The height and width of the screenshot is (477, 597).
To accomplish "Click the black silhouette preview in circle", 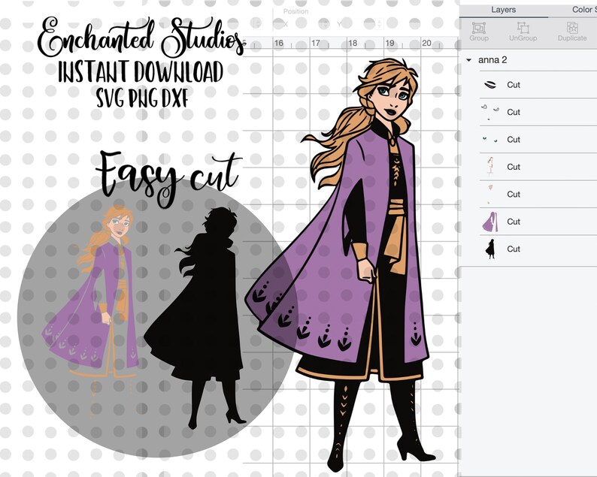I will pyautogui.click(x=195, y=318).
